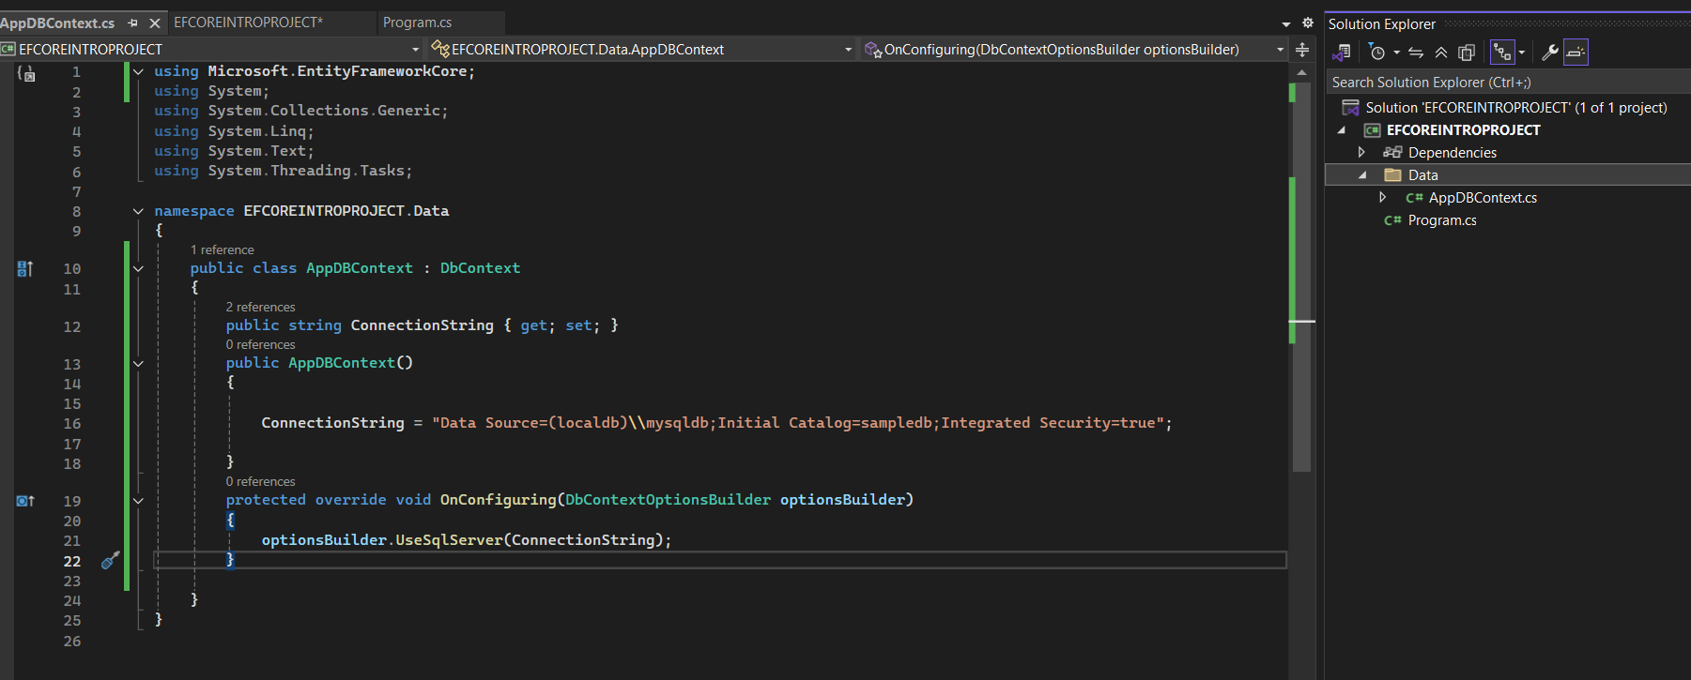Click the editor vertical scrollbar thumb
This screenshot has width=1691, height=680.
(1301, 281)
